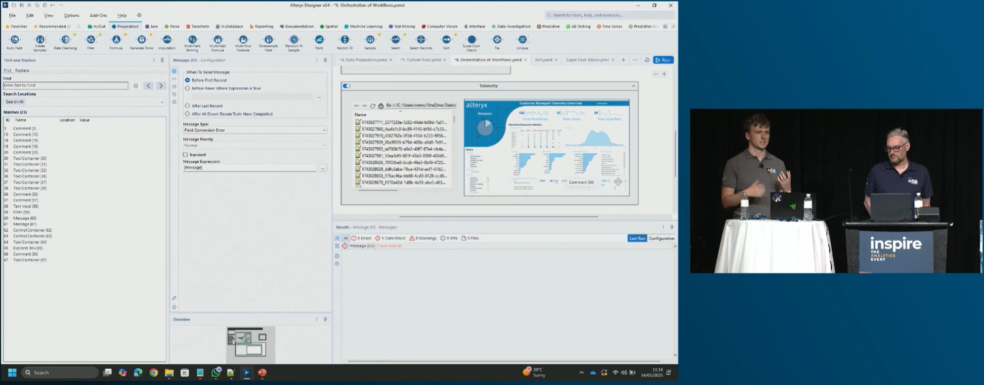Pin the Find and Replace panel
Image resolution: width=984 pixels, height=385 pixels.
pyautogui.click(x=162, y=60)
